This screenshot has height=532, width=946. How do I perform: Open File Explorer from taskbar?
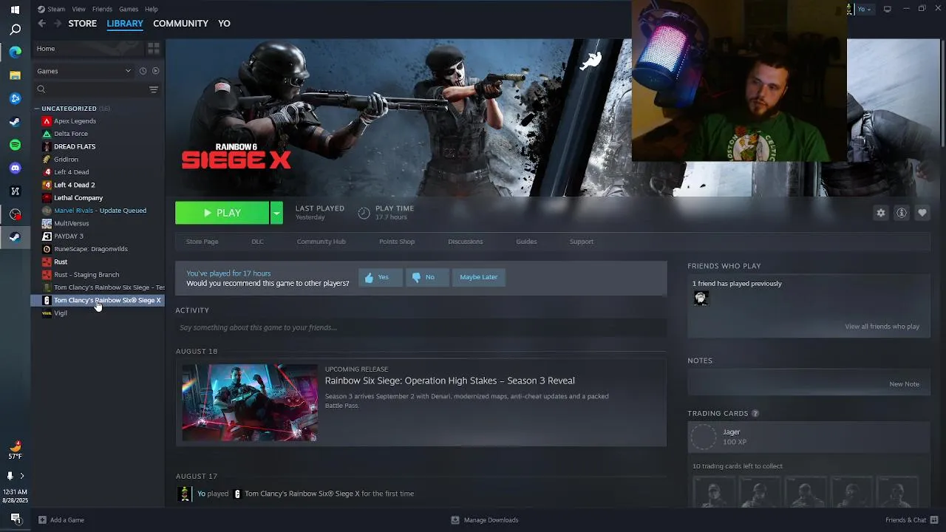coord(15,75)
